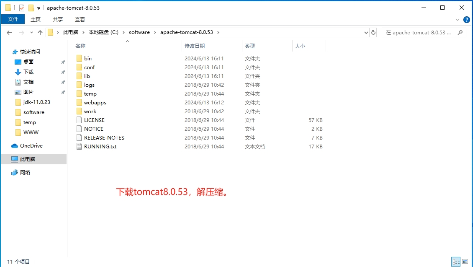
Task: Open jdk-11.0.23 in navigation pane
Action: click(x=33, y=102)
